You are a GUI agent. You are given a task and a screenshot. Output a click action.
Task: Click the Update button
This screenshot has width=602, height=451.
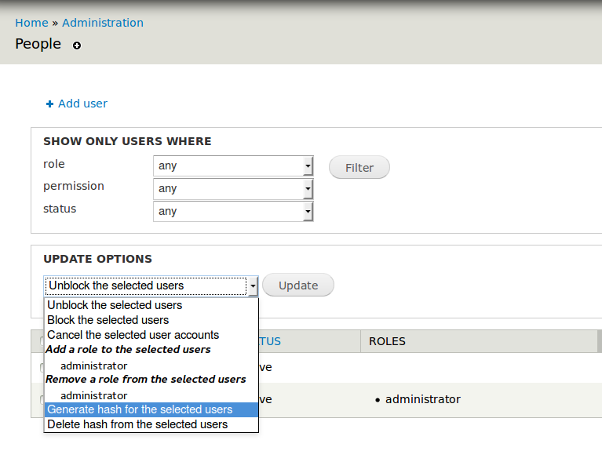[298, 286]
